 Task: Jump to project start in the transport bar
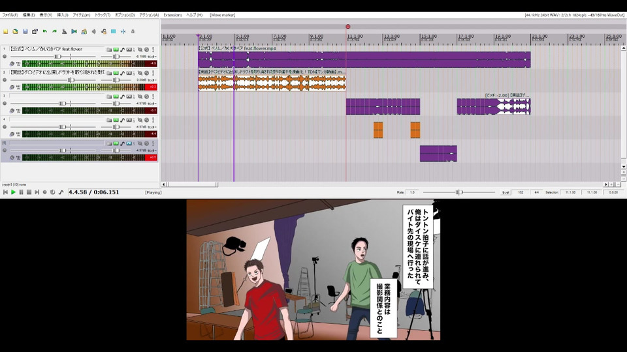(5, 192)
